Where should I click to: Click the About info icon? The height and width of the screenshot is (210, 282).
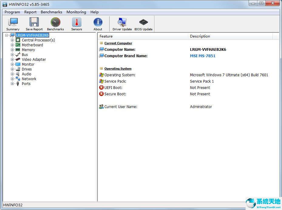tap(98, 22)
